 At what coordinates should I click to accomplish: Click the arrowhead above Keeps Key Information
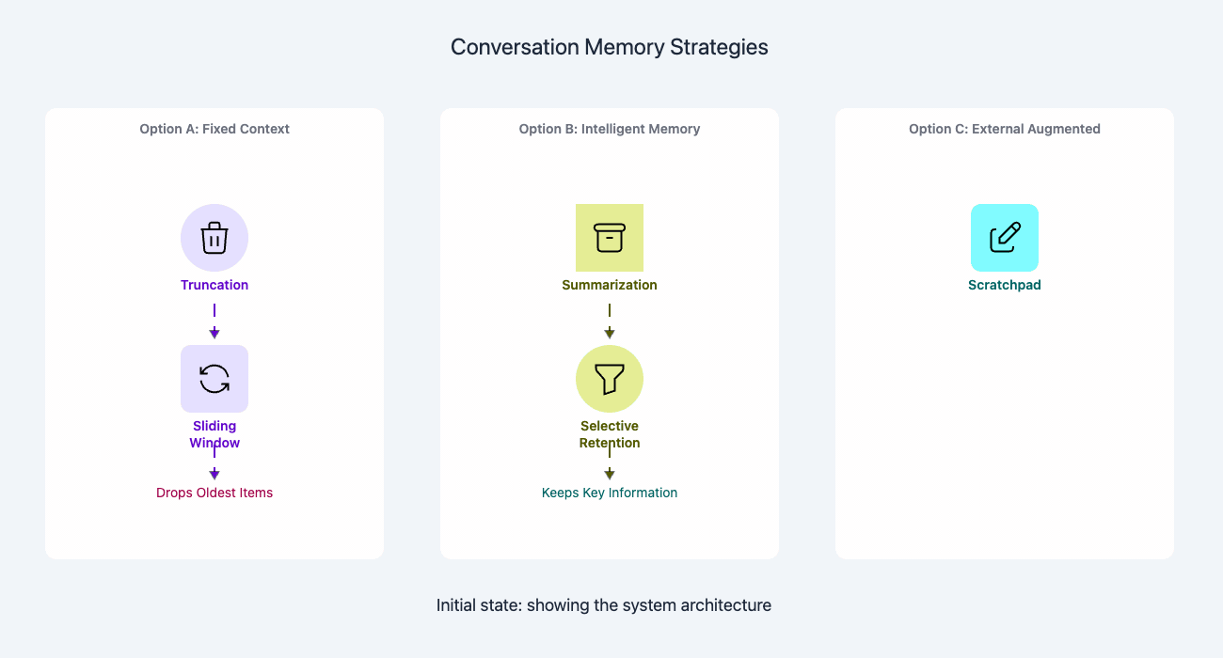click(x=610, y=474)
